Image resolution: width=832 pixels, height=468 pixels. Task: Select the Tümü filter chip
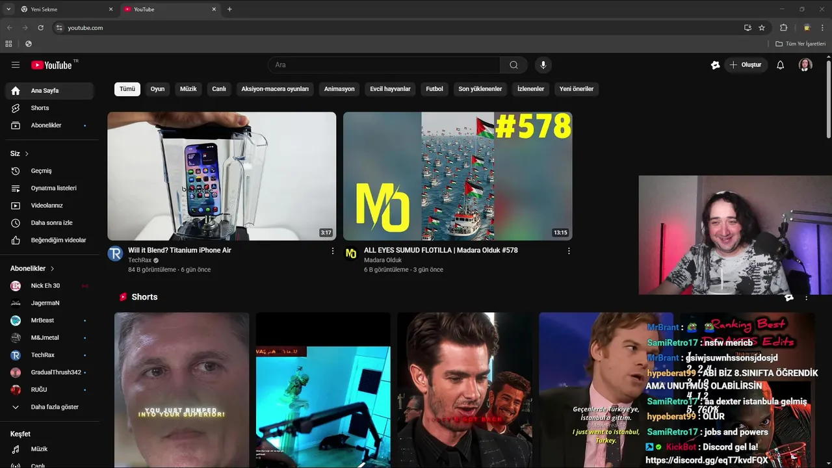point(127,89)
